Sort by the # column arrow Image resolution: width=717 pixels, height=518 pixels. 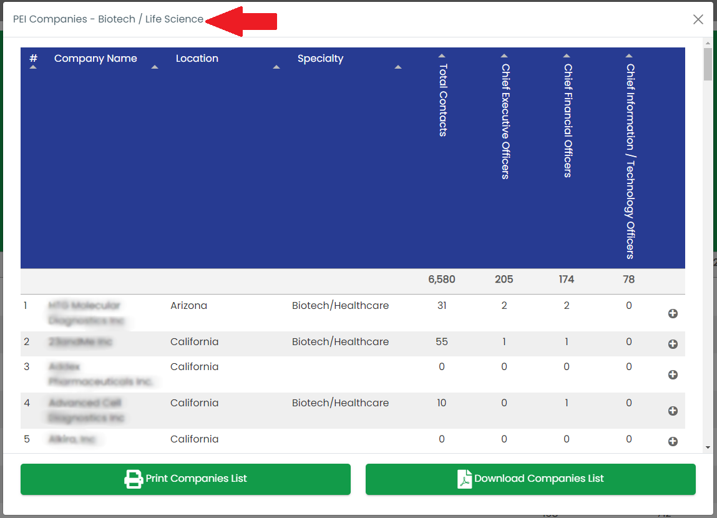coord(33,67)
